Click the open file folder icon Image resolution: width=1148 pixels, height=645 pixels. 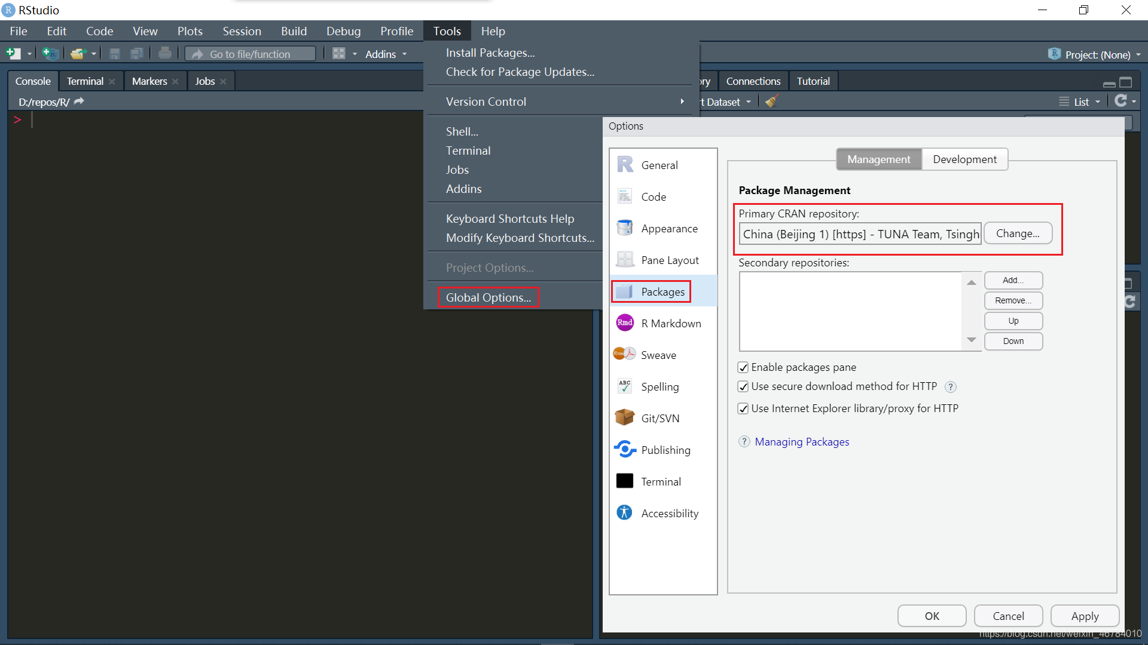(77, 54)
